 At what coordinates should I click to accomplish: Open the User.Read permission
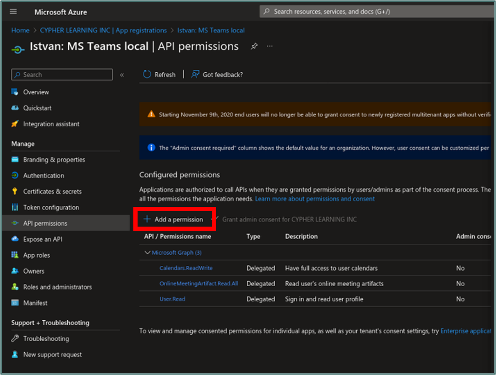tap(172, 299)
